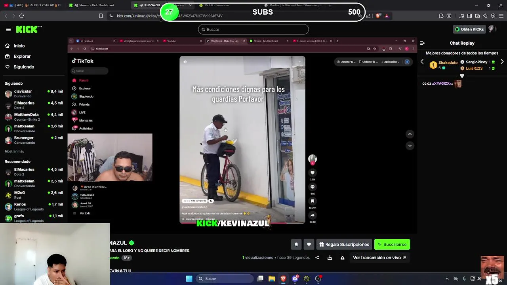Show previous top donors with left arrow
The height and width of the screenshot is (285, 507).
pos(422,62)
